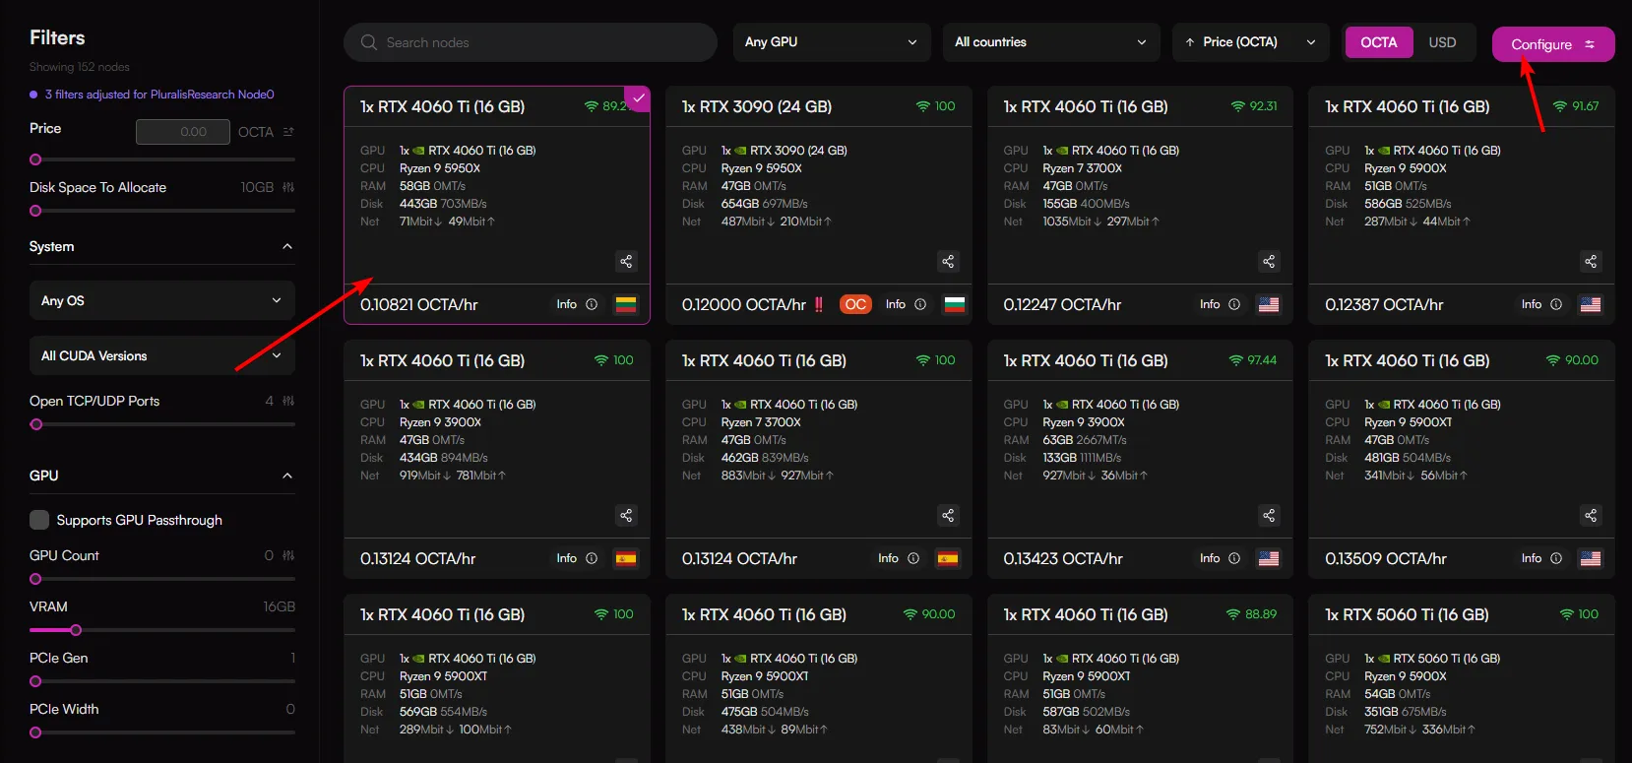Screen dimensions: 1632x763
Task: Collapse the GPU filter section
Action: (x=287, y=476)
